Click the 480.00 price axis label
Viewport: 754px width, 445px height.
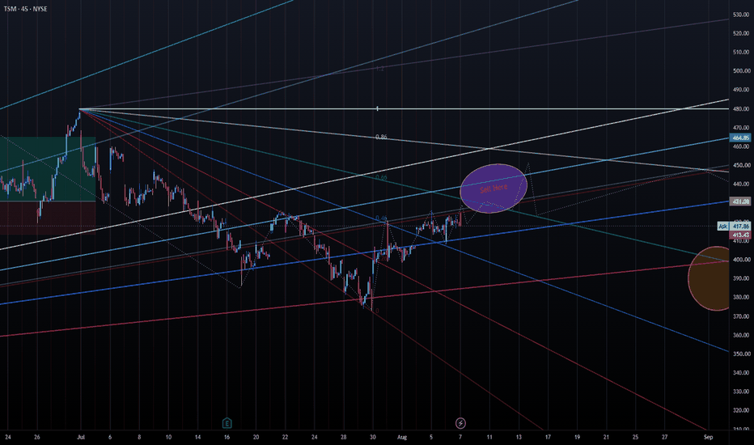coord(741,109)
